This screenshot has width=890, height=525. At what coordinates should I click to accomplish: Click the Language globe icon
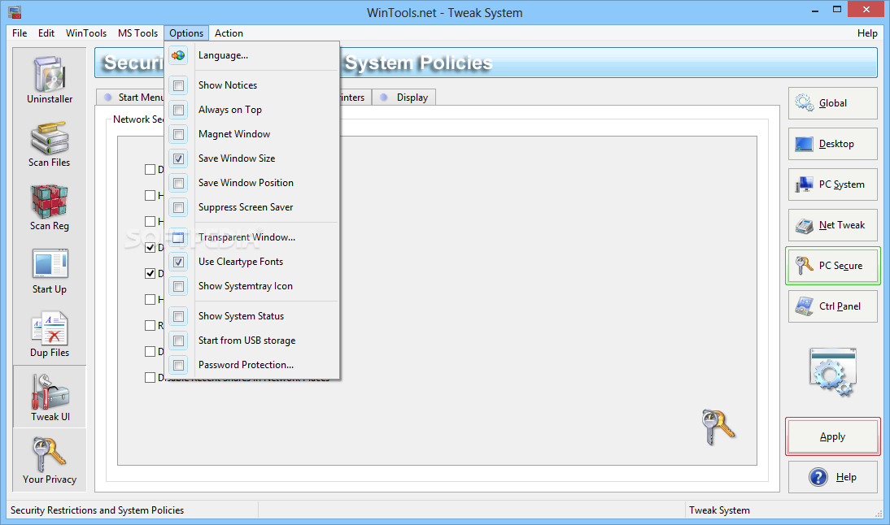(178, 55)
